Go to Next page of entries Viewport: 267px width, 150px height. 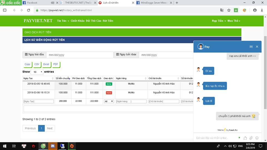point(50,128)
